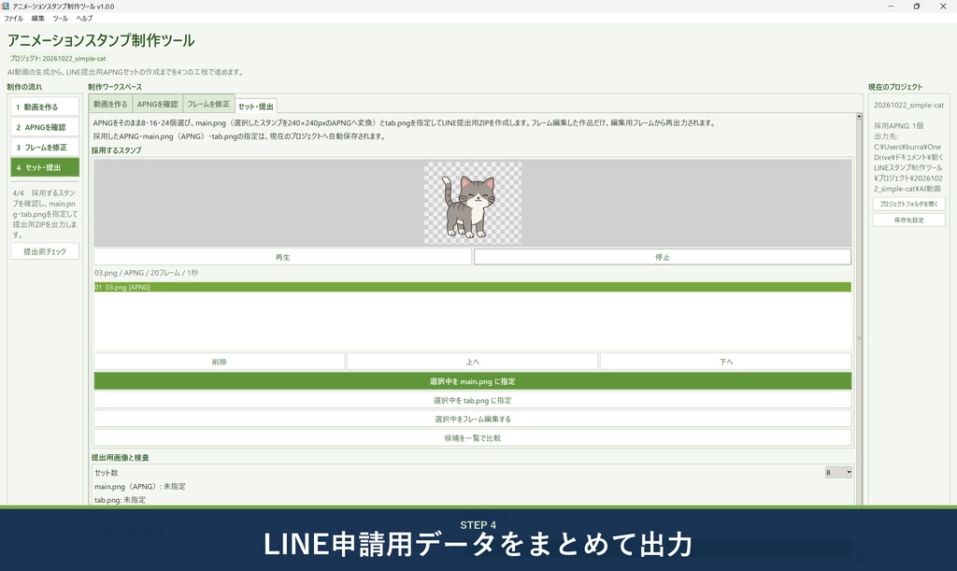The height and width of the screenshot is (571, 957).
Task: Play the stamp preview with 再生
Action: (282, 257)
